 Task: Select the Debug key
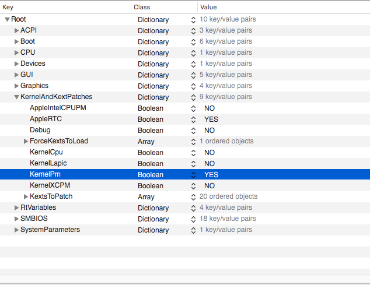(40, 130)
